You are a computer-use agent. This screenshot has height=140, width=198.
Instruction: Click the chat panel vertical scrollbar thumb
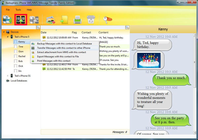195,62
